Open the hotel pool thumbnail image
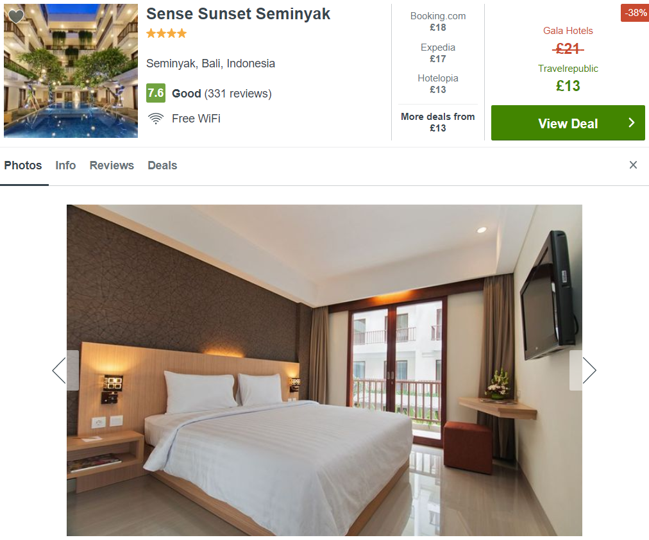The width and height of the screenshot is (649, 540). pyautogui.click(x=71, y=71)
